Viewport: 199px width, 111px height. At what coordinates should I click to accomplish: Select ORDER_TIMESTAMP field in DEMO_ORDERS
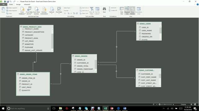click(x=85, y=69)
